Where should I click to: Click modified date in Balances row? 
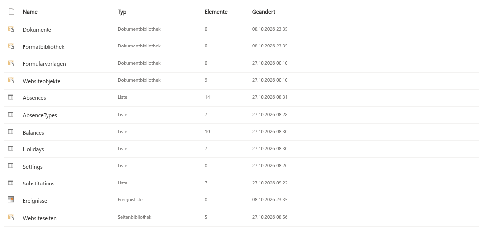pyautogui.click(x=270, y=132)
